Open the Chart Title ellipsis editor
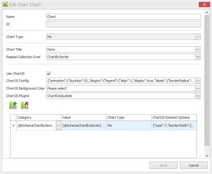Image resolution: width=212 pixels, height=174 pixels. pyautogui.click(x=198, y=49)
